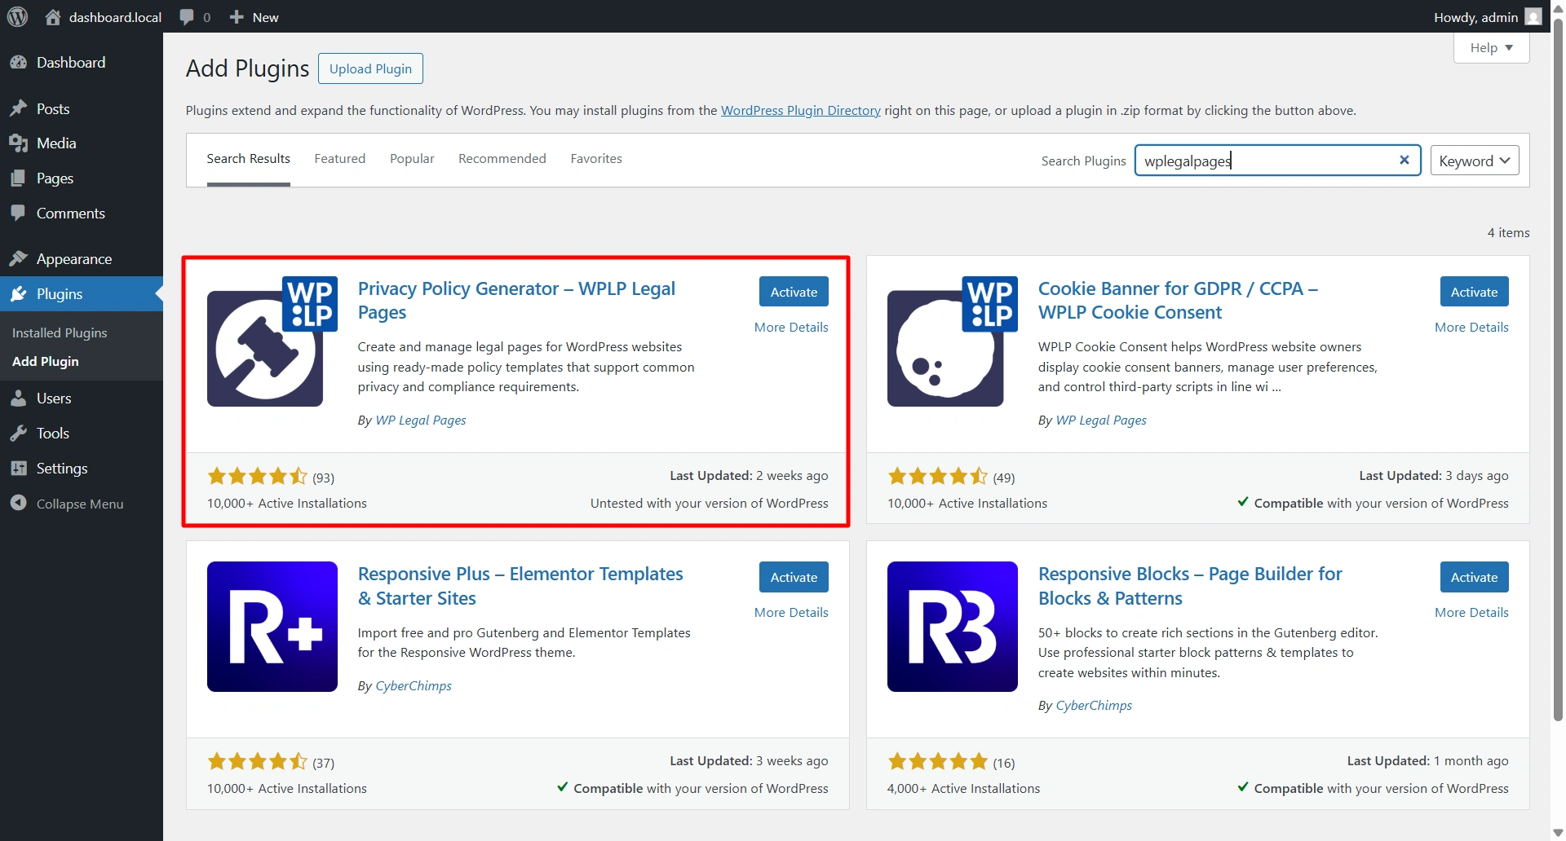Open the comments bubble icon in admin bar
The image size is (1566, 841).
187,17
